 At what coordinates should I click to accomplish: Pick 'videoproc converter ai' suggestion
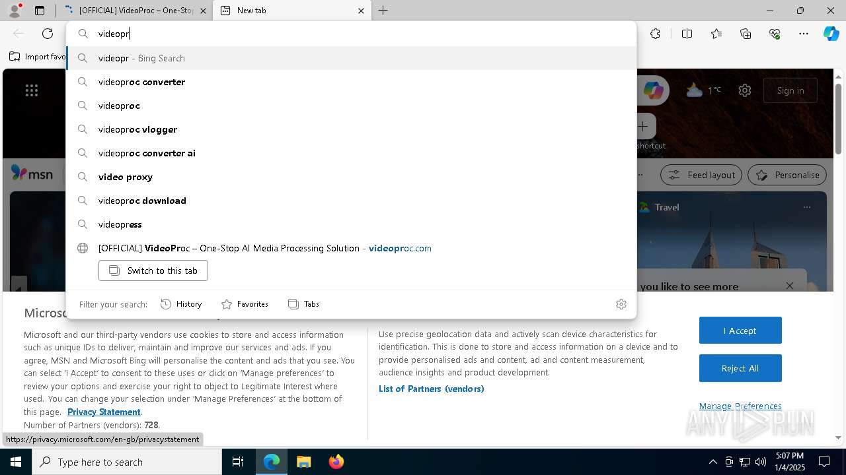click(351, 153)
